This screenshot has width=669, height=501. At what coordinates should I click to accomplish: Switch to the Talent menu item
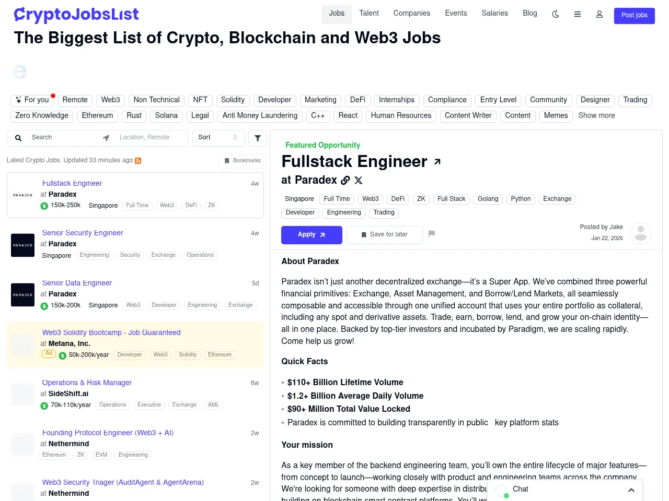369,13
